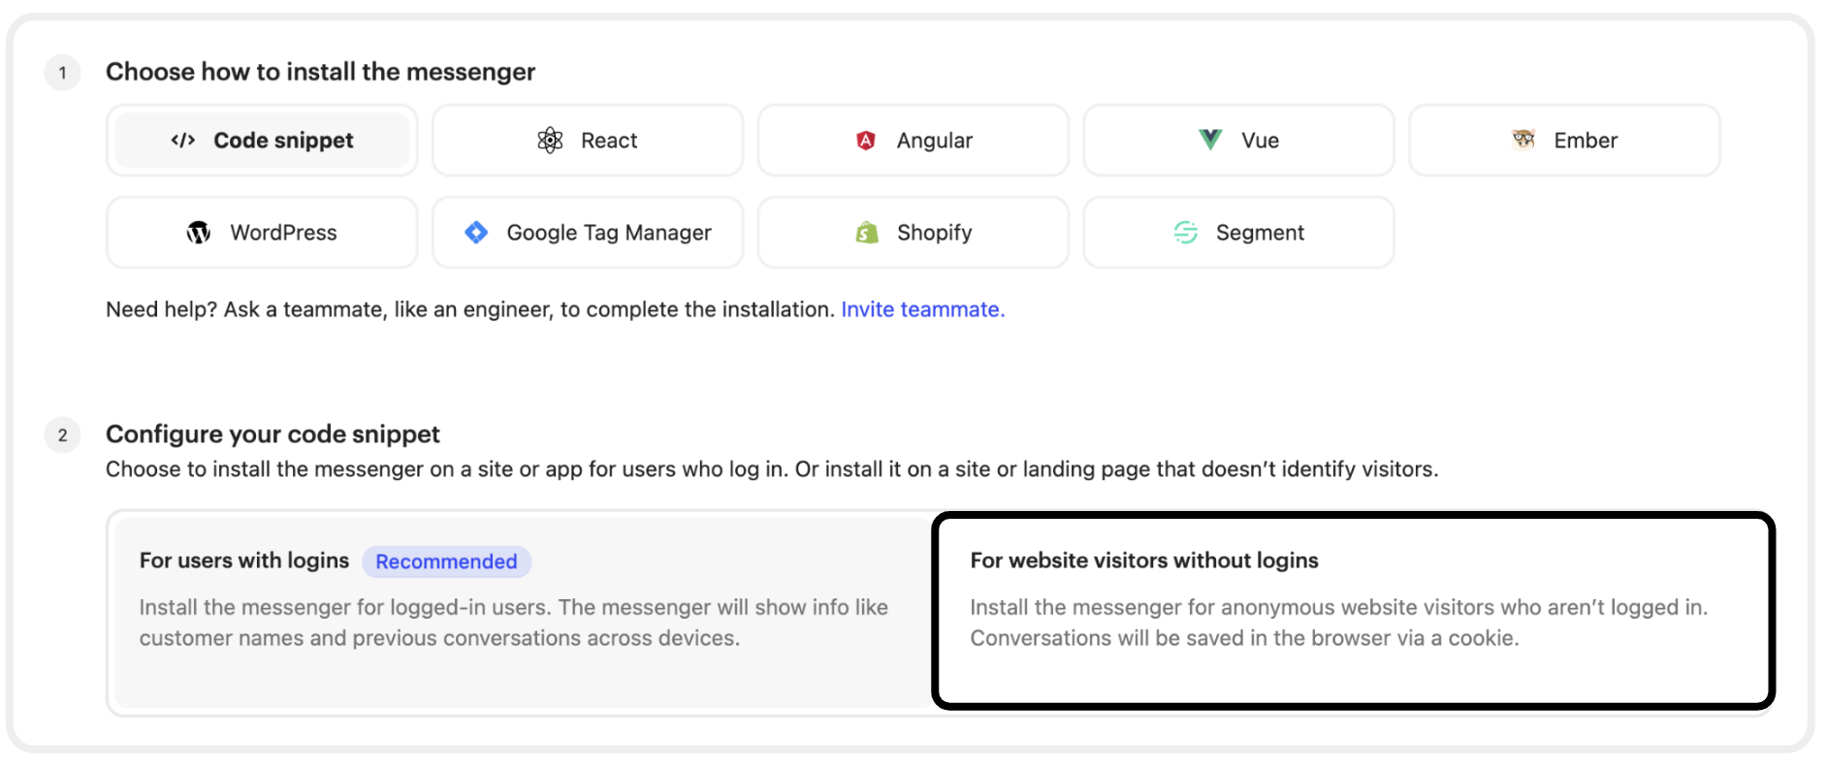Click the 'Configure your code snippet' heading
Viewport: 1827px width, 768px height.
click(x=272, y=434)
